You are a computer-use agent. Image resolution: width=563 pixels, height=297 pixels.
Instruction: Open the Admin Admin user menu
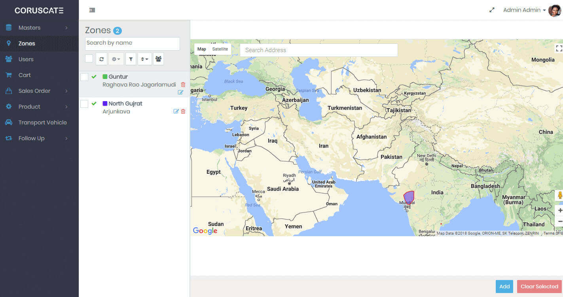pos(524,10)
